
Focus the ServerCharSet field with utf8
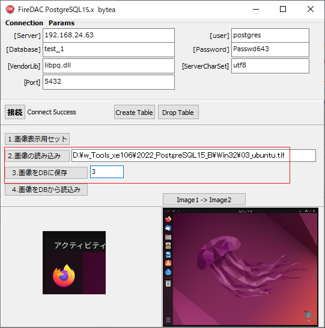(270, 66)
